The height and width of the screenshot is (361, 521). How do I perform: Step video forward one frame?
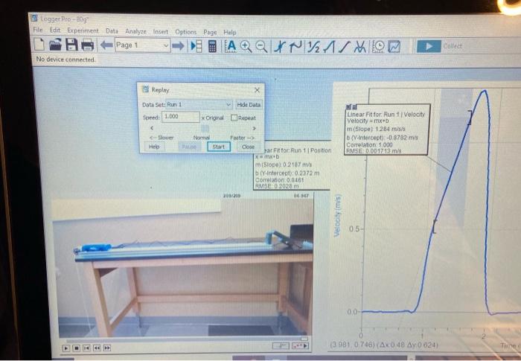click(107, 348)
